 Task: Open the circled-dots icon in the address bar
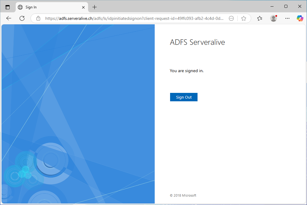(x=231, y=18)
